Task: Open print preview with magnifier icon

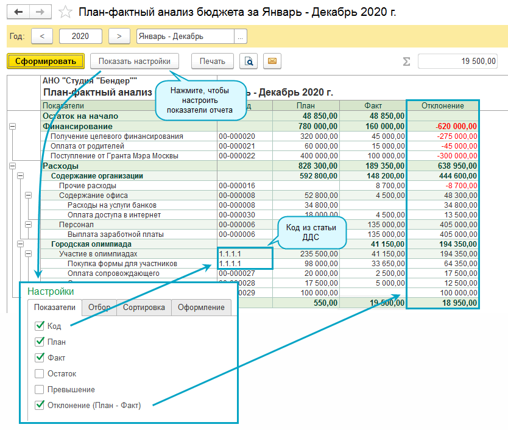Action: [x=249, y=61]
